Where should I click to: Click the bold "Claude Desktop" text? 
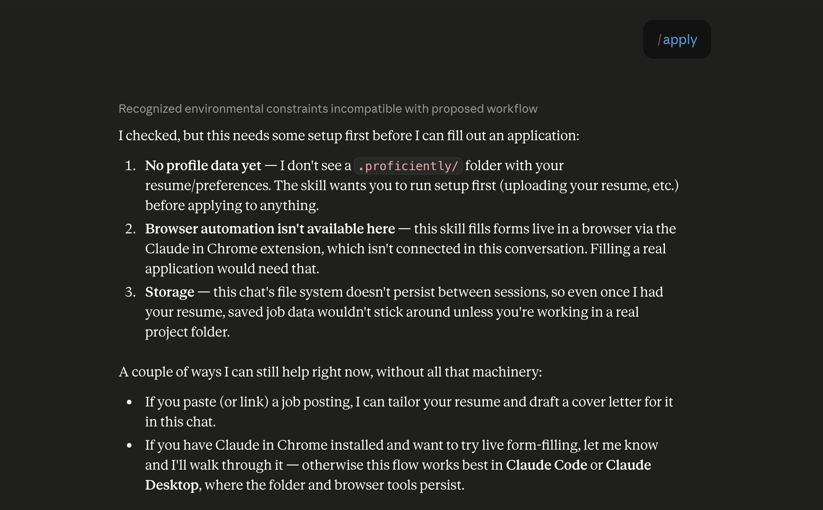(398, 475)
